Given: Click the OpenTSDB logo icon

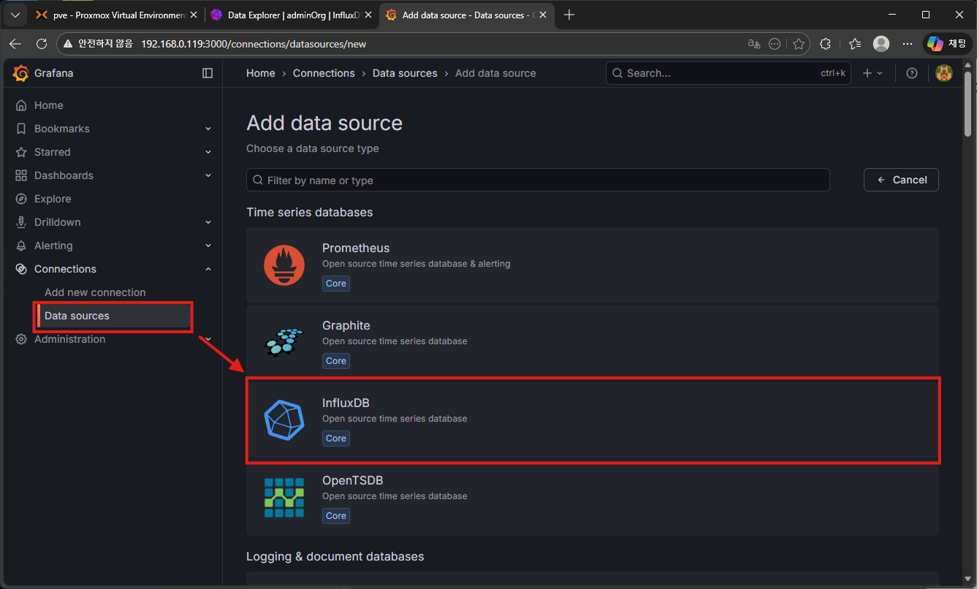Looking at the screenshot, I should tap(284, 498).
